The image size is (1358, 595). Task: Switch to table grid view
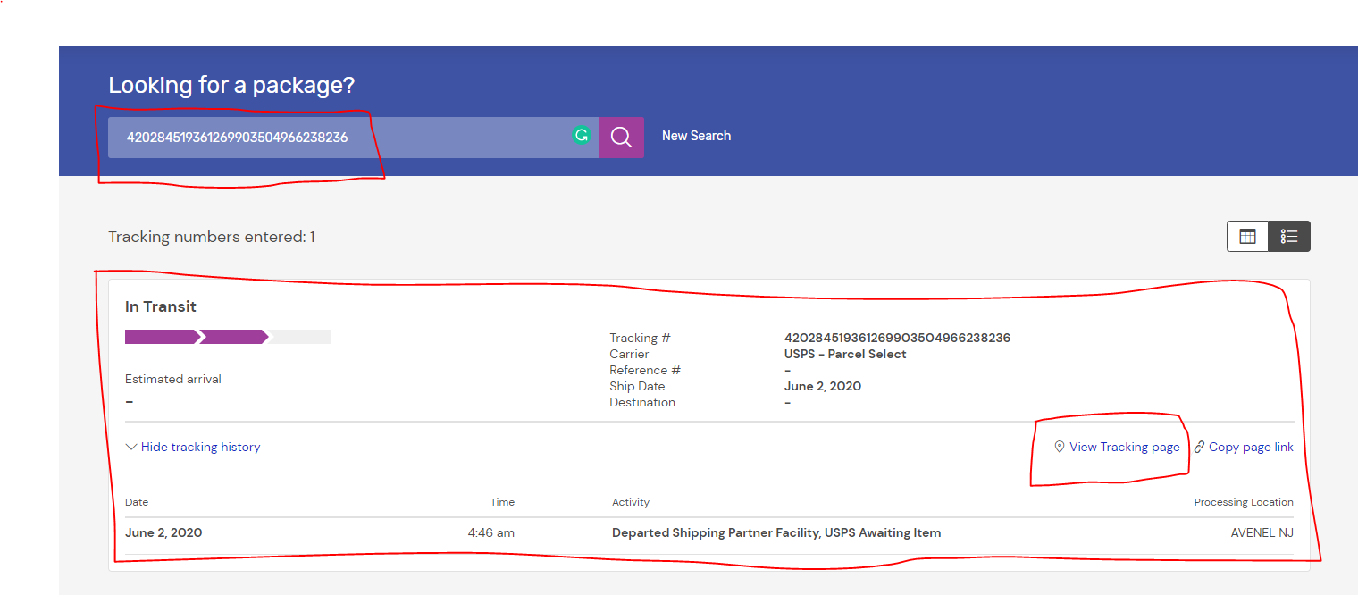click(1247, 237)
